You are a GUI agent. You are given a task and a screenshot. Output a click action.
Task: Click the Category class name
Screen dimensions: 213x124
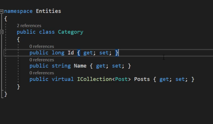click(70, 32)
